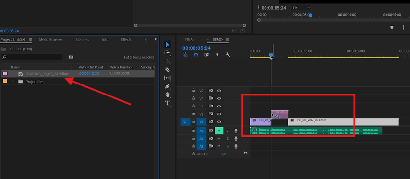Open Fit zoom level dropdown

click(301, 8)
